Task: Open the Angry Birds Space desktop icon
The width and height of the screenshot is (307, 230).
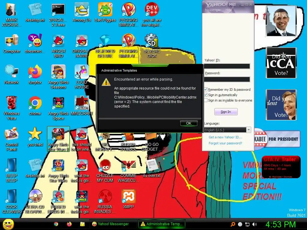Action: [x=58, y=108]
